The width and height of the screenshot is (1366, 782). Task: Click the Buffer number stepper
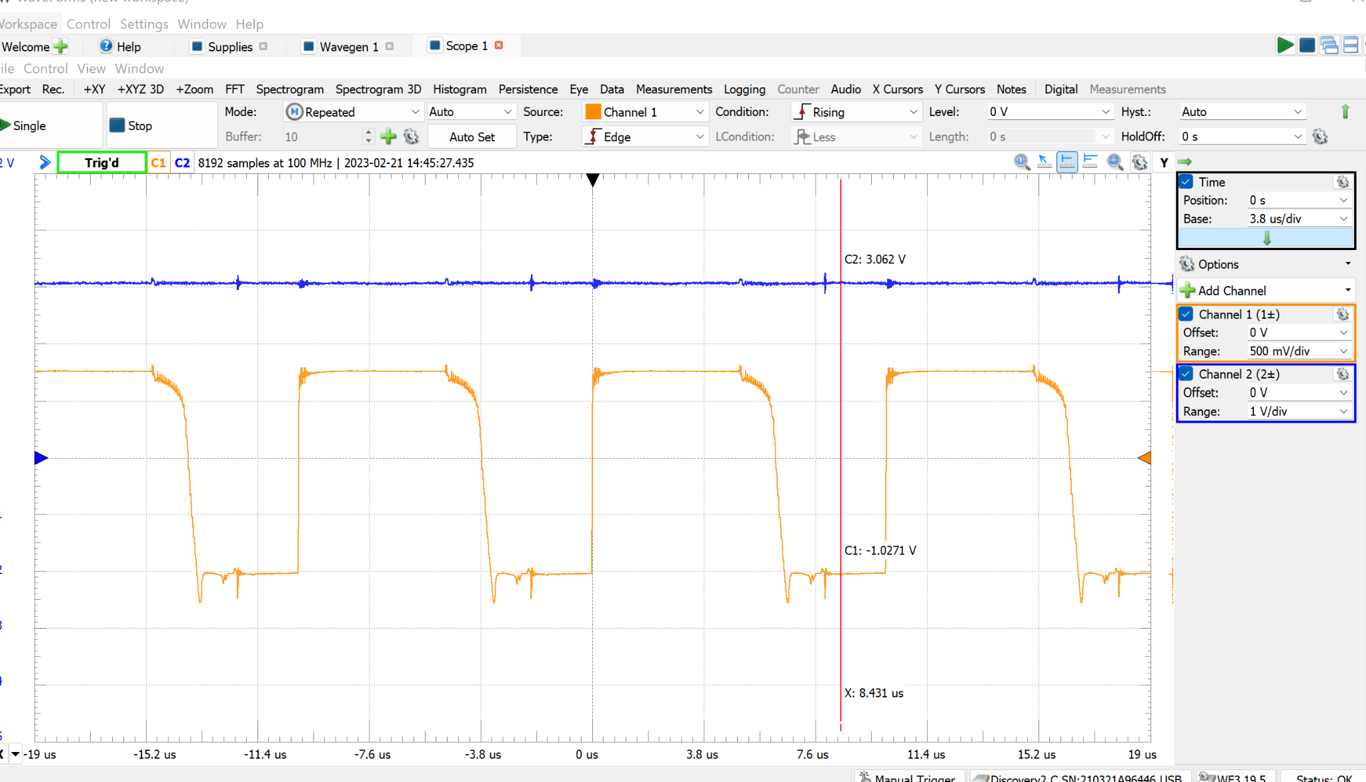click(369, 137)
